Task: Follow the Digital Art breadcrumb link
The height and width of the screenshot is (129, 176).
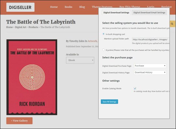Action: coord(20,27)
